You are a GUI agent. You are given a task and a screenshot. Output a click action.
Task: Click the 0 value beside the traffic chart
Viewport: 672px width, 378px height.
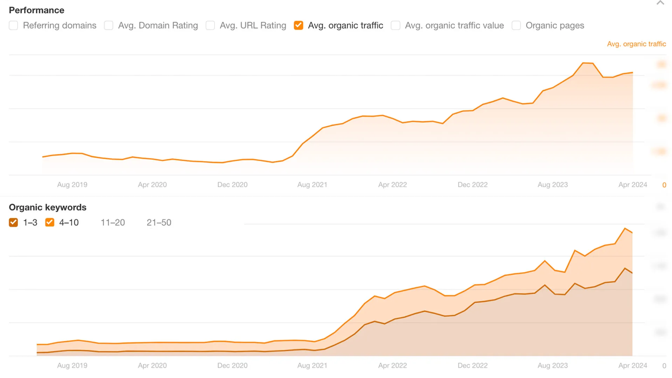pyautogui.click(x=664, y=185)
